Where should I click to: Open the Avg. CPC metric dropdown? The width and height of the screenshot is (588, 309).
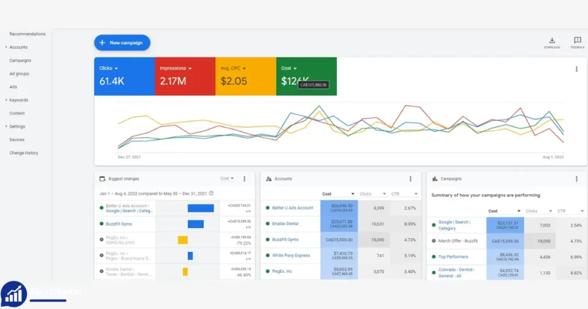233,68
